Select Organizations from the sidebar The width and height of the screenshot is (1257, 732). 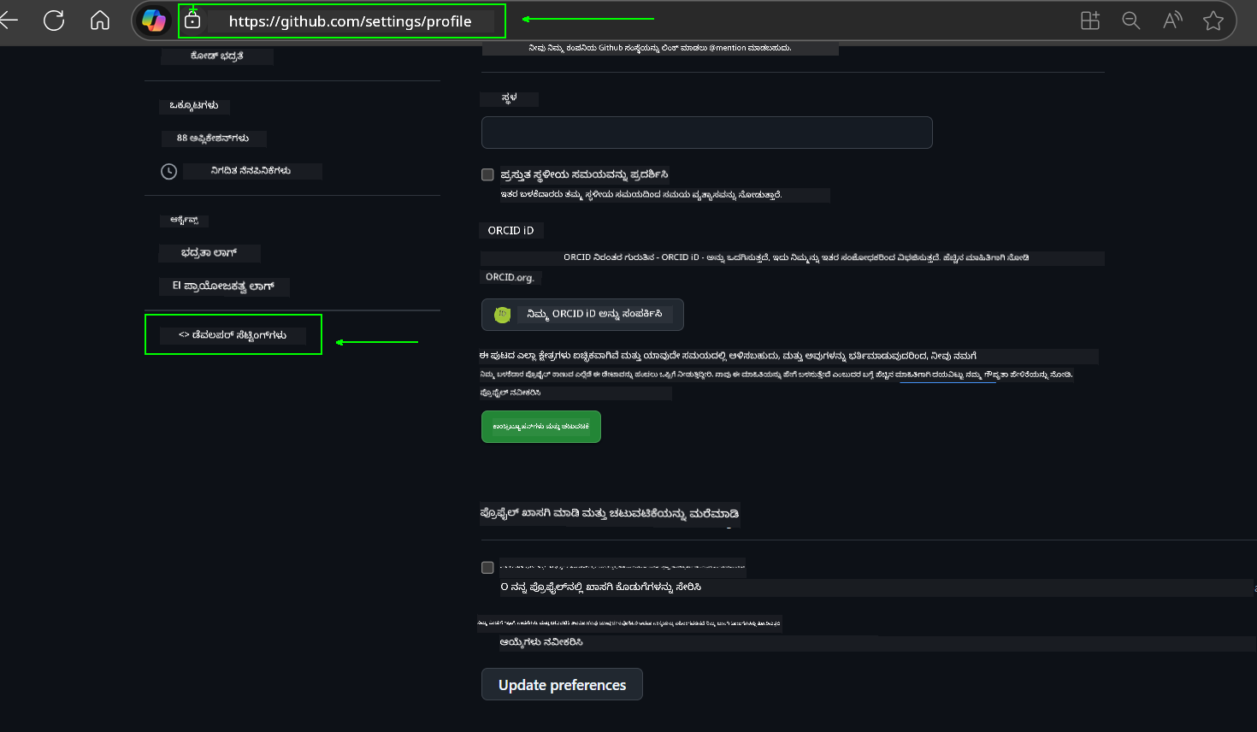pyautogui.click(x=195, y=105)
